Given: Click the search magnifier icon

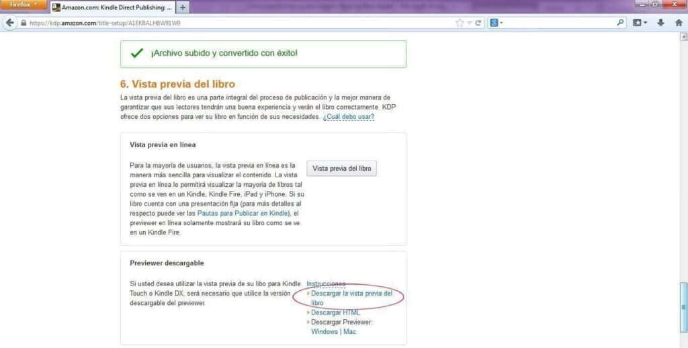Looking at the screenshot, I should pos(621,22).
